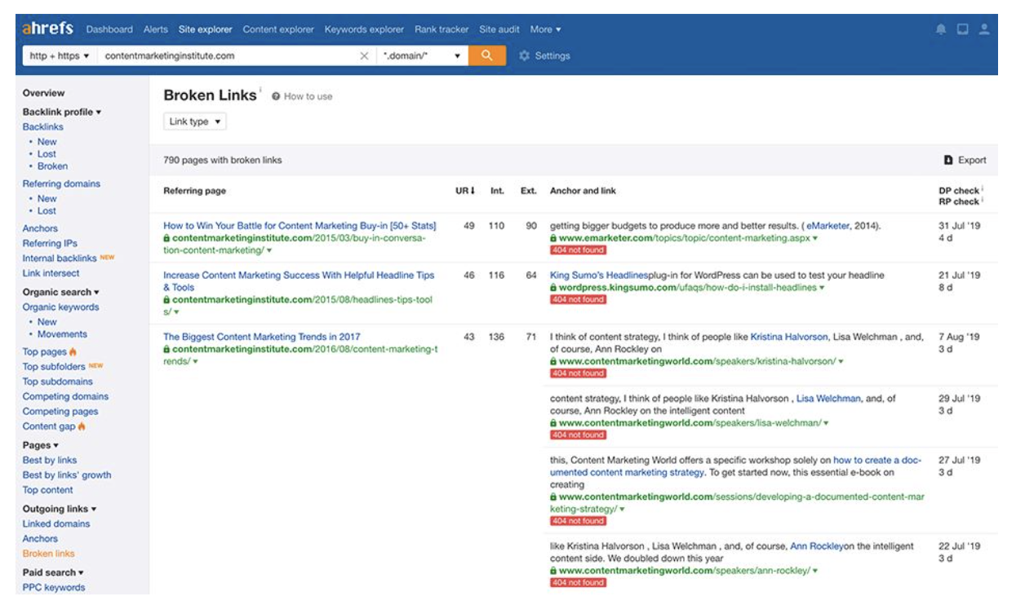Click flame icon next to Content gap

[x=82, y=426]
